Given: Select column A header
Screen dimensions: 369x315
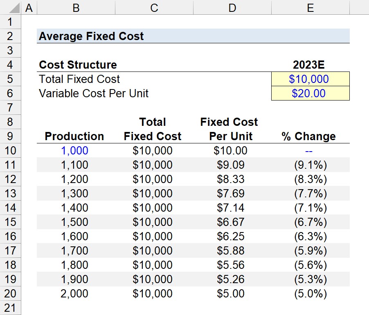Looking at the screenshot, I should point(29,7).
